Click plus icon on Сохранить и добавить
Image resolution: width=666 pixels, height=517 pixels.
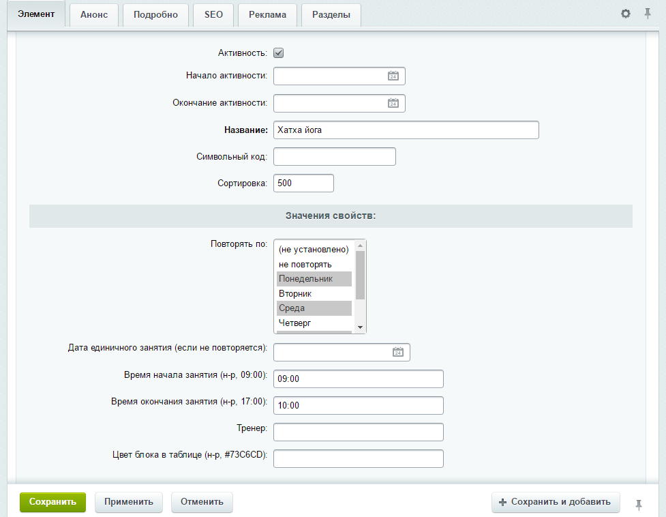click(502, 502)
